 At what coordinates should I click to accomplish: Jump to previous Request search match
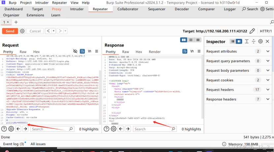[18, 129]
